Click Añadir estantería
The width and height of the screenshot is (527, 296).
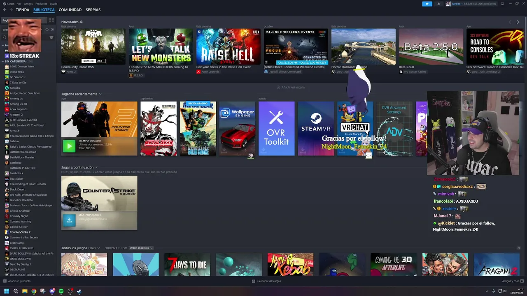[x=291, y=87]
